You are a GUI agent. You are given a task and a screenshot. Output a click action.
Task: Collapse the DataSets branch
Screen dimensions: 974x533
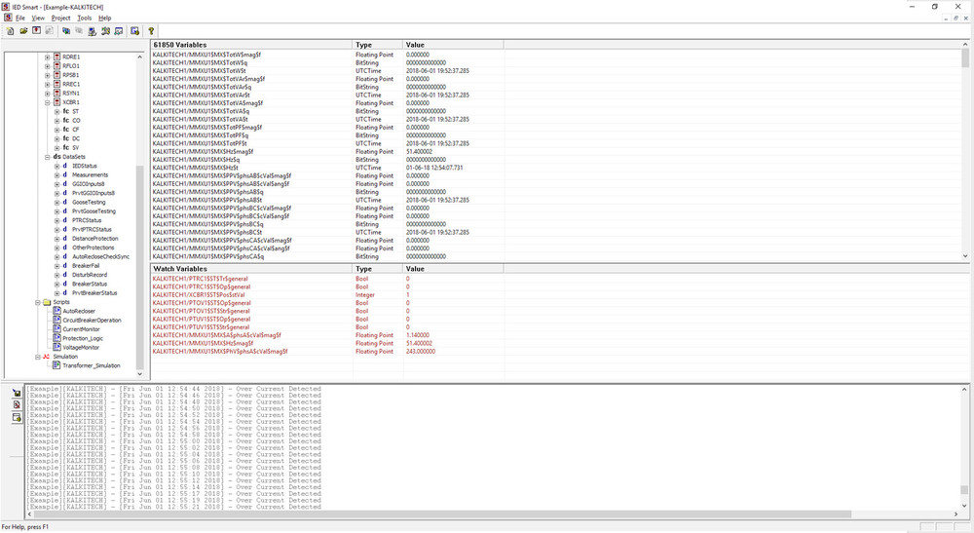48,157
